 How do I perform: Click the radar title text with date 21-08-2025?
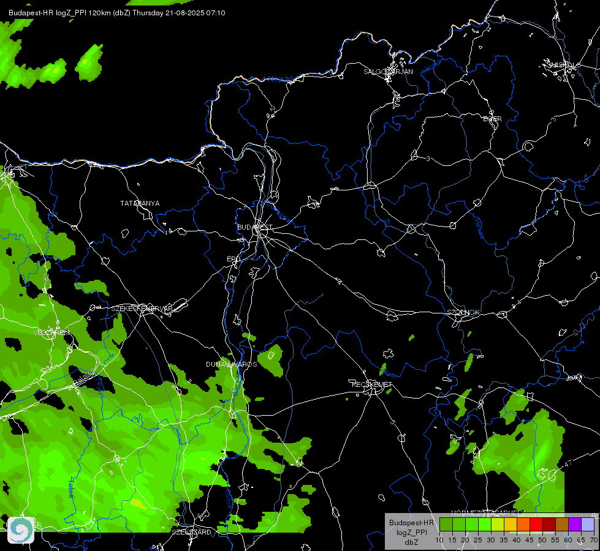click(116, 13)
